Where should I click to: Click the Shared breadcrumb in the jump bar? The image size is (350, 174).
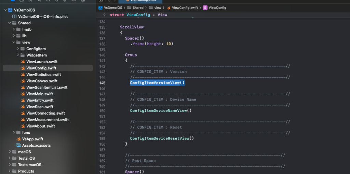(x=138, y=8)
